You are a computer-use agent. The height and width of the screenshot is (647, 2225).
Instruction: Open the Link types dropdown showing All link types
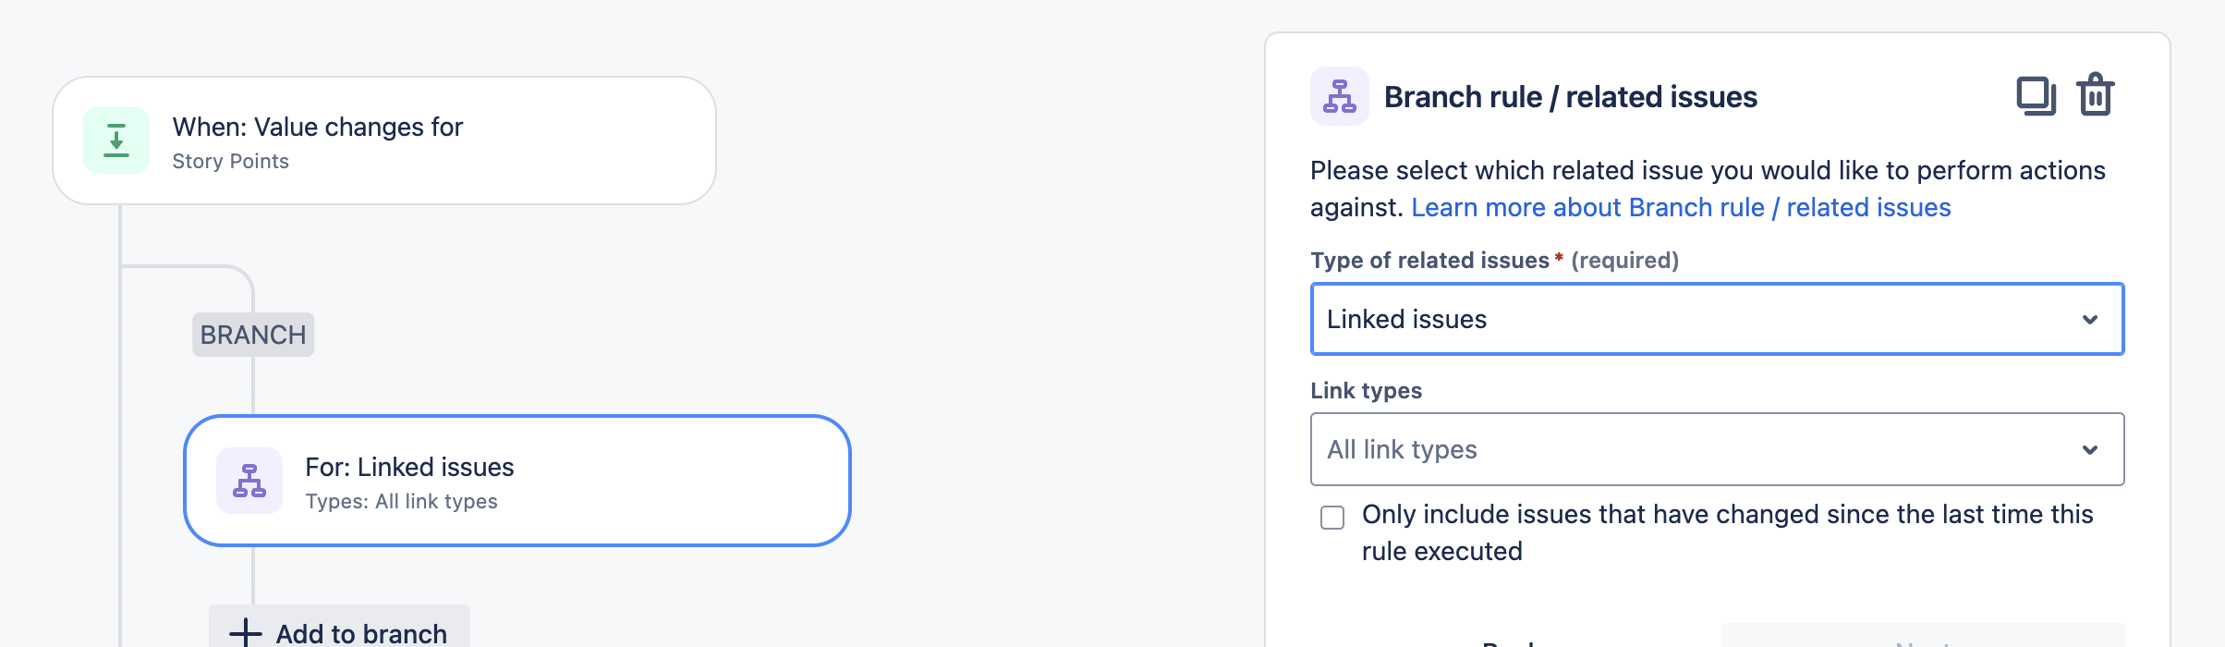pos(1717,450)
